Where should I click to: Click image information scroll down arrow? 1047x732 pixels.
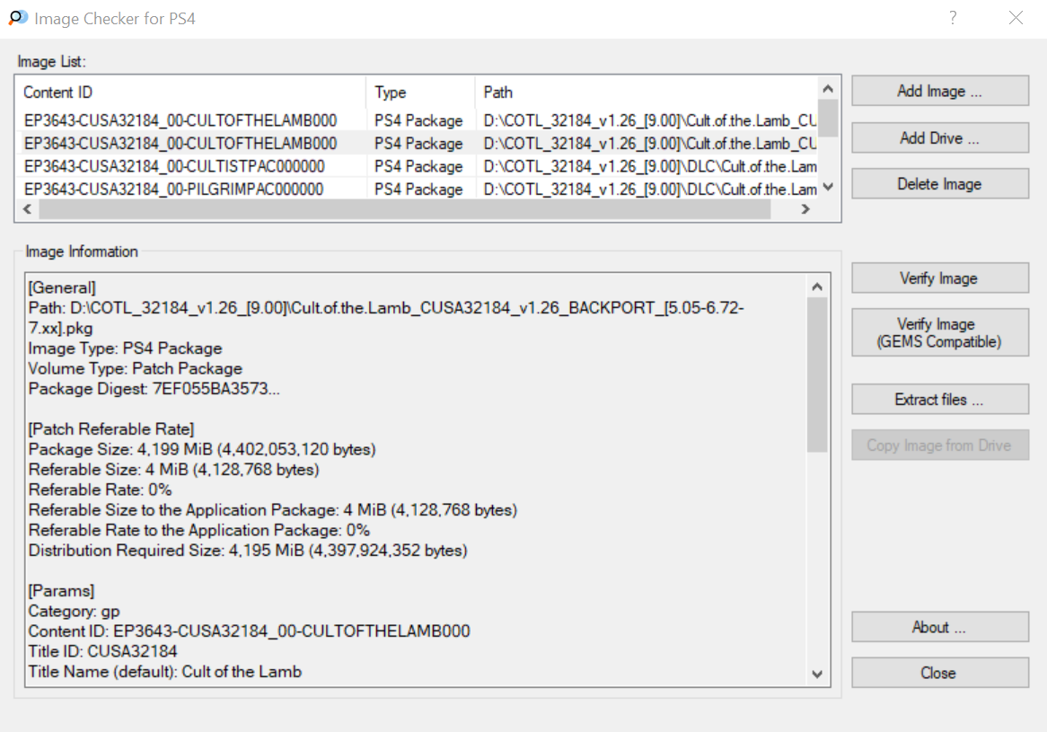tap(816, 674)
